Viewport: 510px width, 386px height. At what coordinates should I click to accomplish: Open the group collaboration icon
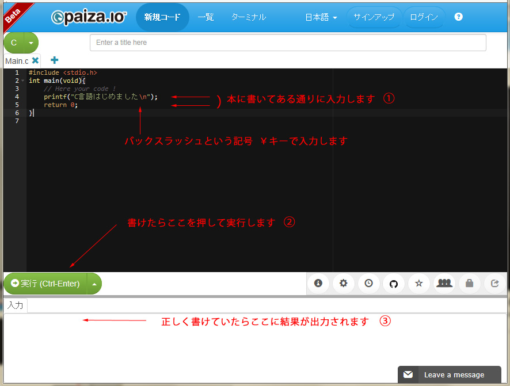point(444,284)
